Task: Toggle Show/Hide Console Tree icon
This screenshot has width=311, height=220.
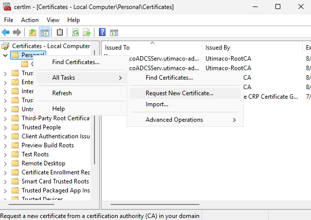Action: [x=44, y=33]
